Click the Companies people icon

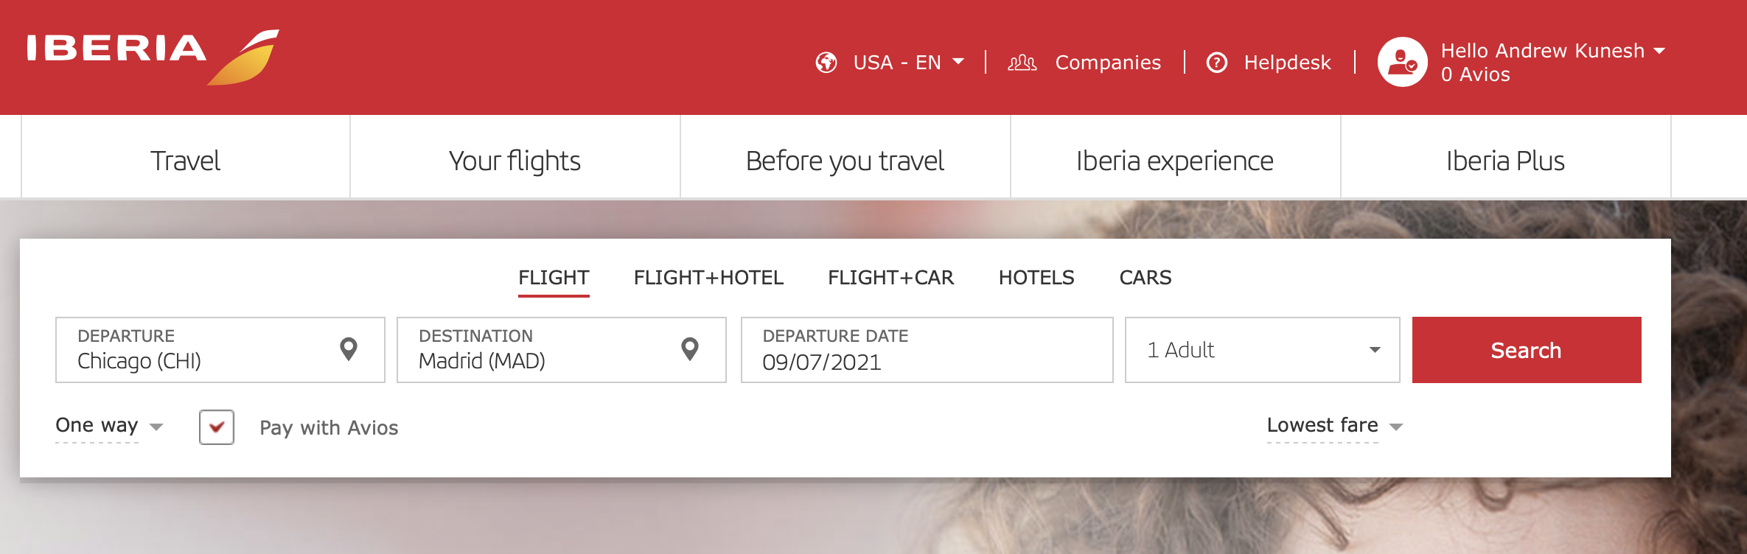1023,62
